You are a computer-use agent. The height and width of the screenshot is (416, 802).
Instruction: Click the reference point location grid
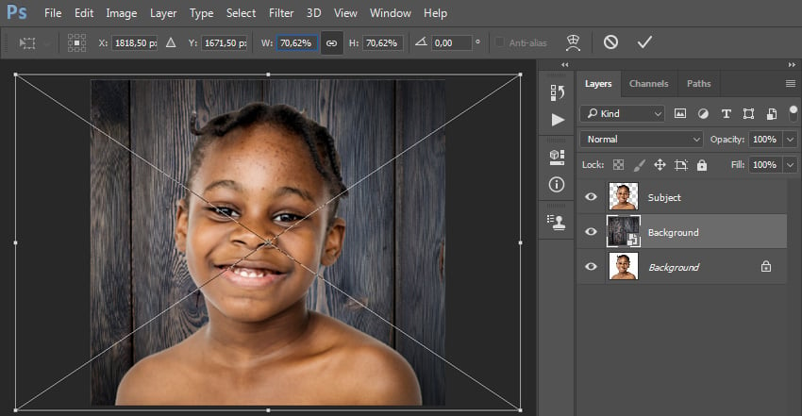pos(76,43)
